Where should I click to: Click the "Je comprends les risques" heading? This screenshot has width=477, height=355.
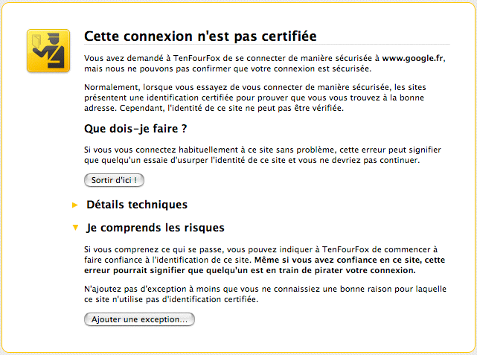(x=156, y=228)
